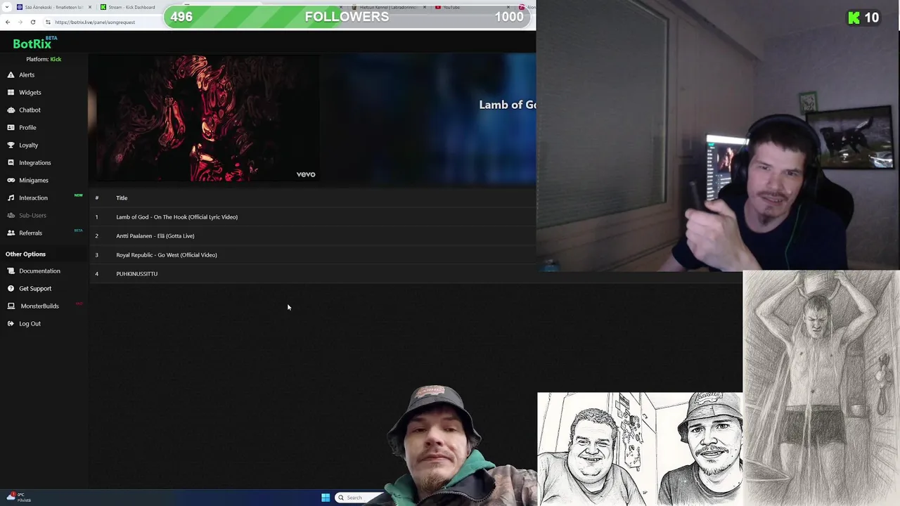Screen dimensions: 900x506
Task: Click the followers goal progress bar
Action: point(347,17)
